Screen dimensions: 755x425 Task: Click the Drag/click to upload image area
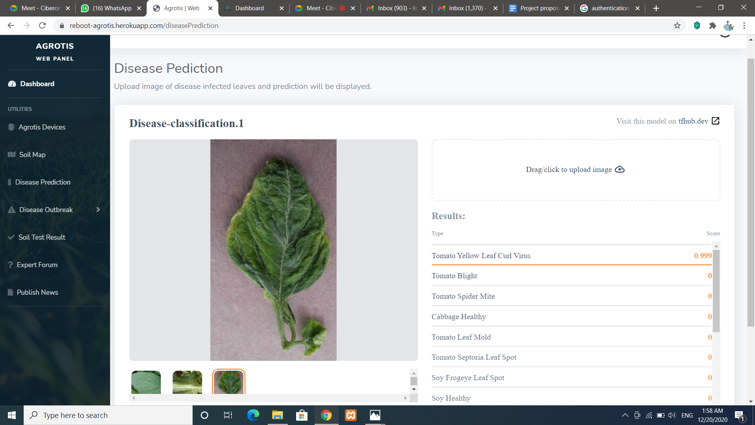575,170
